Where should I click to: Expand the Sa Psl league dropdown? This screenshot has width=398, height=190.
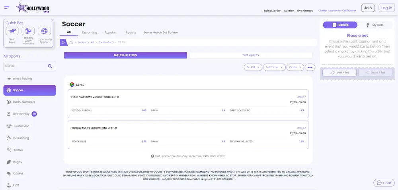point(253,67)
